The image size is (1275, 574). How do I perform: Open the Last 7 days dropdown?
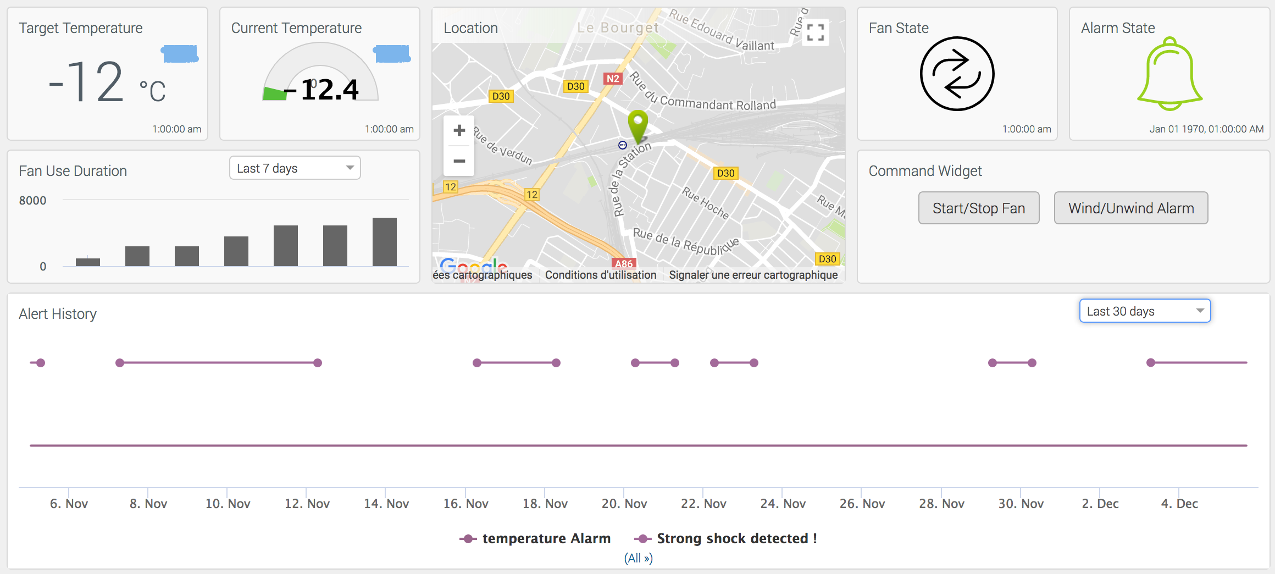(x=295, y=168)
